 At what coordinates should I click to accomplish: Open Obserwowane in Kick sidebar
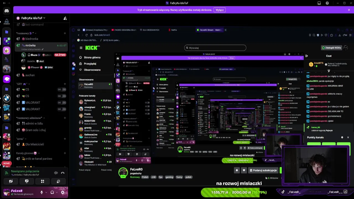click(92, 70)
